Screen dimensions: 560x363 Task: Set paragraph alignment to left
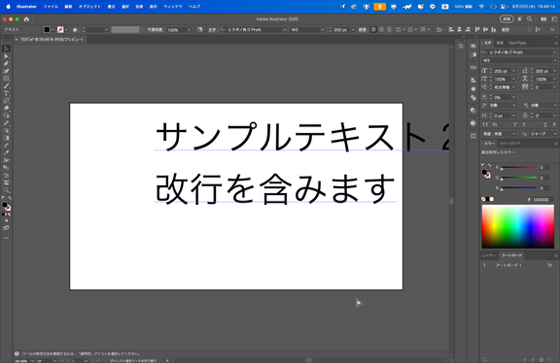pyautogui.click(x=373, y=29)
